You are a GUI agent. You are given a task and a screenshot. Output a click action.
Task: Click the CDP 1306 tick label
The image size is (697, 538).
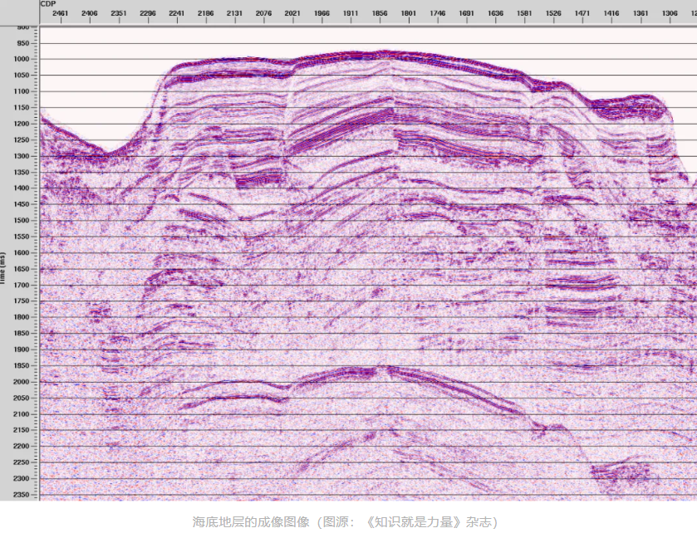click(x=670, y=14)
